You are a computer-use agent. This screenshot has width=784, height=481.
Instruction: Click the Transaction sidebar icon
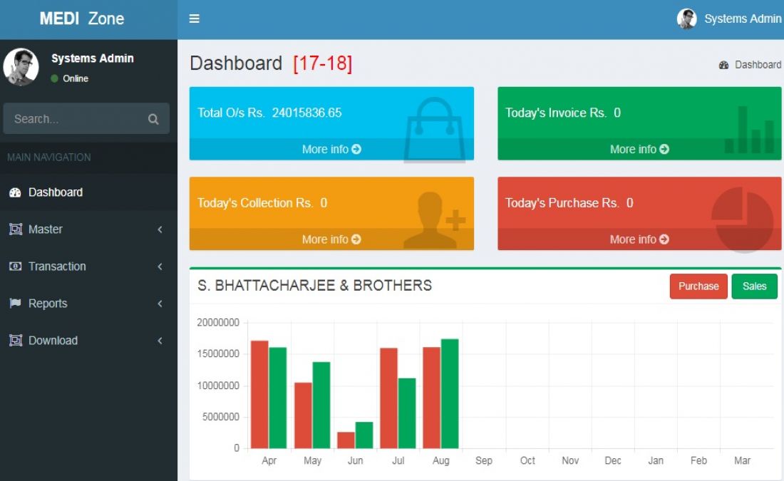(15, 266)
